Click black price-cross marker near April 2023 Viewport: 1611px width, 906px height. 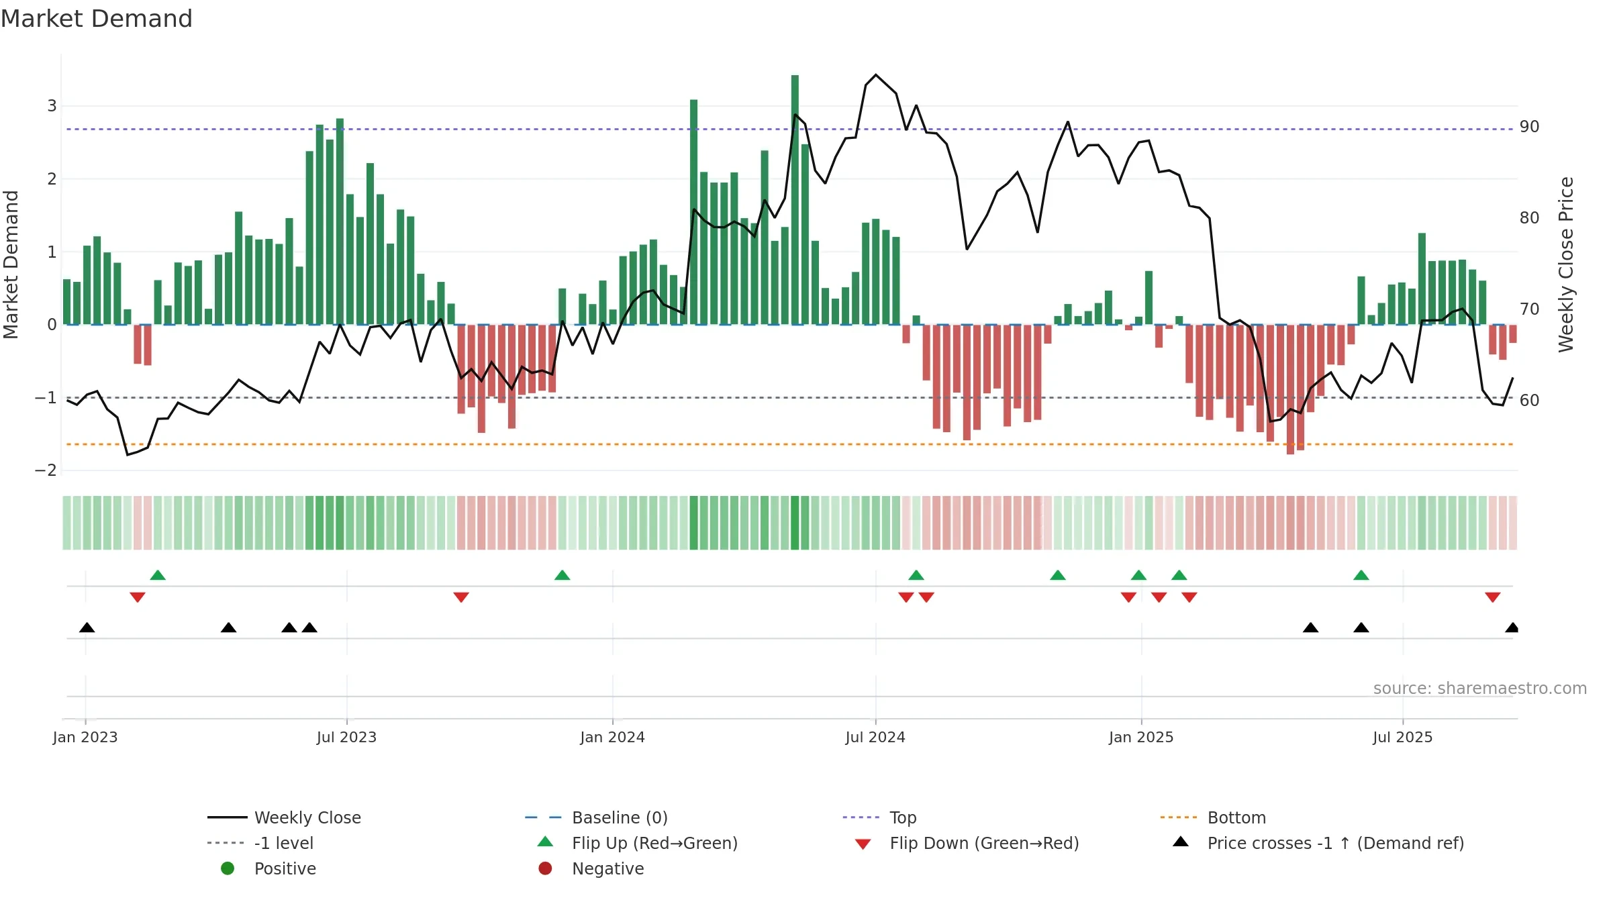[229, 627]
